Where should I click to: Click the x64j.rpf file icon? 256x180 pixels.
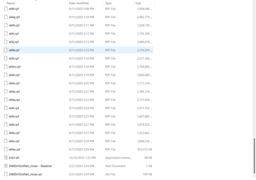coord(5,42)
